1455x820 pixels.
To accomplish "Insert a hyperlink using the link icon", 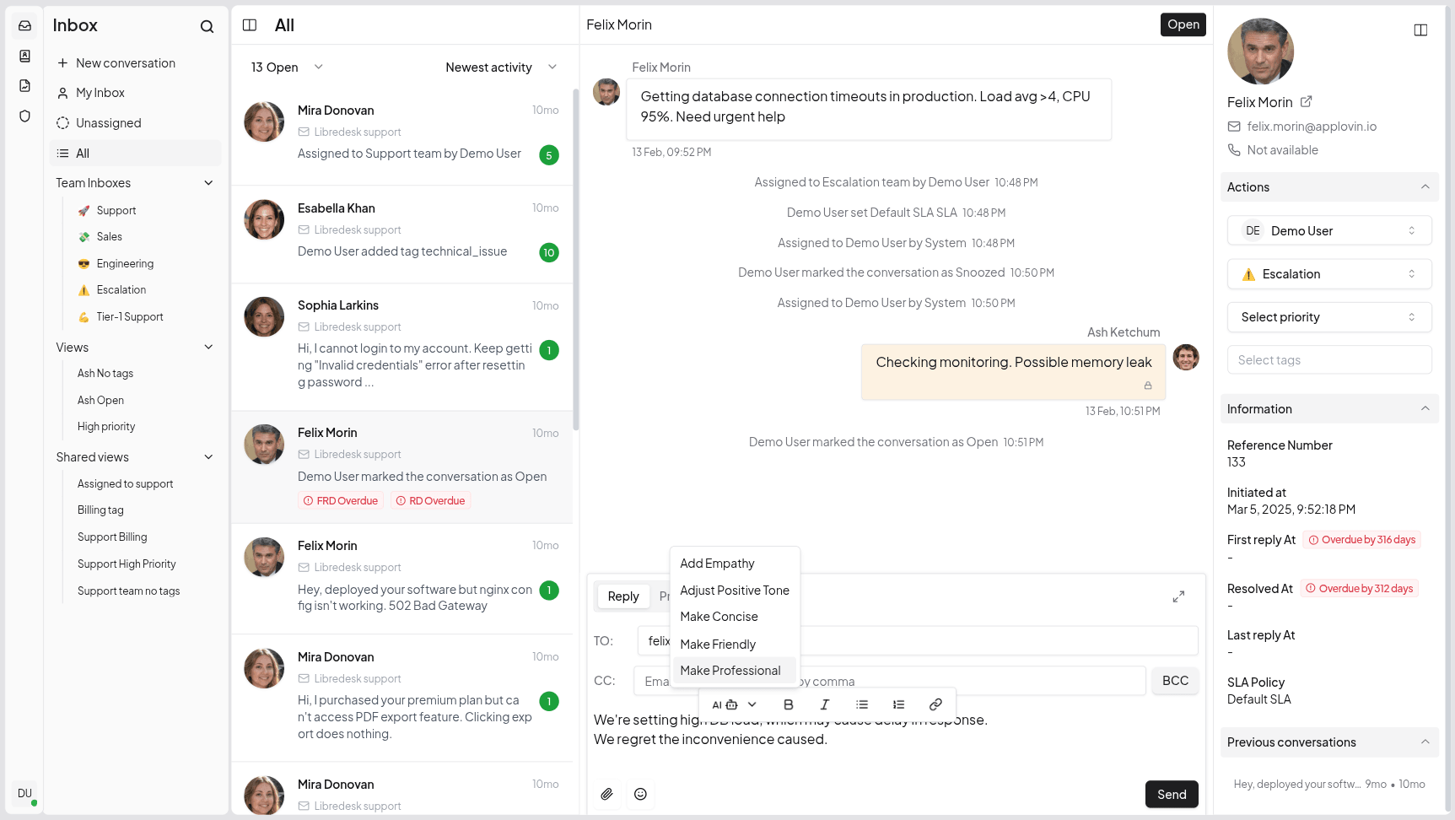I will pos(935,704).
